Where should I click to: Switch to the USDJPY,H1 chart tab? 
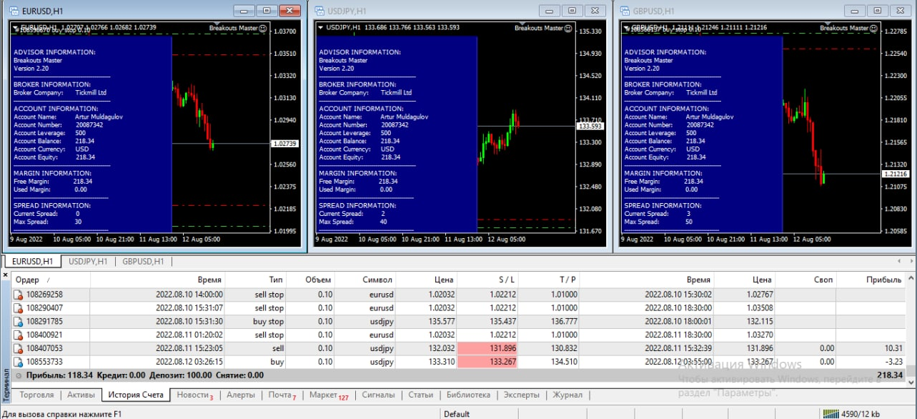88,261
